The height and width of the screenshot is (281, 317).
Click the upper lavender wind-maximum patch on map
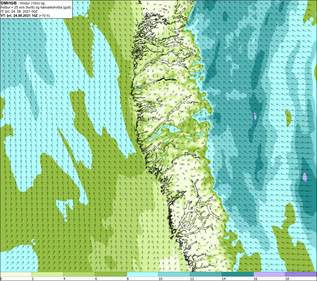tap(255, 116)
